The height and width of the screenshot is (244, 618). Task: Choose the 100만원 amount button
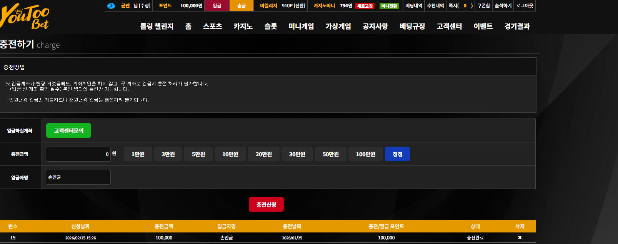tap(366, 154)
